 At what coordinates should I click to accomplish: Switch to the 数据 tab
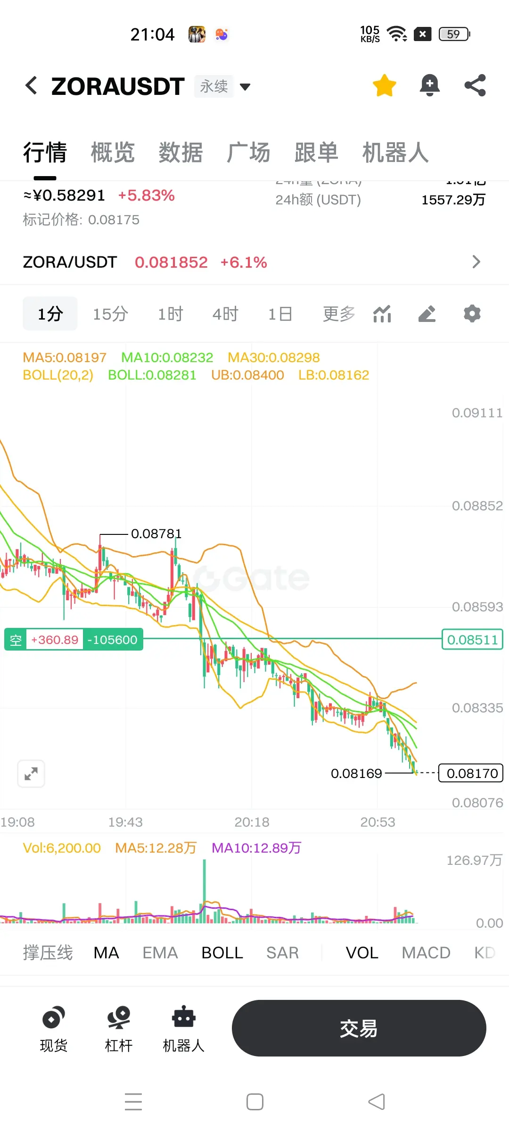(x=181, y=152)
